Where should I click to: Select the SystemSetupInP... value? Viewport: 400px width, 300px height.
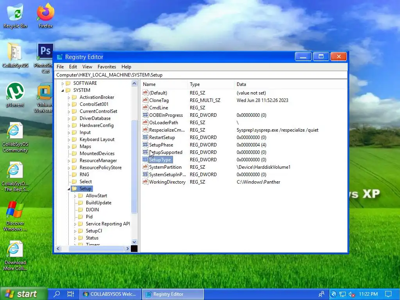(x=167, y=175)
